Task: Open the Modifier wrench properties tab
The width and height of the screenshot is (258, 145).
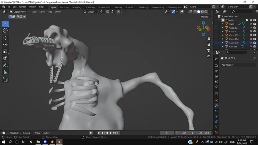Action: click(216, 106)
